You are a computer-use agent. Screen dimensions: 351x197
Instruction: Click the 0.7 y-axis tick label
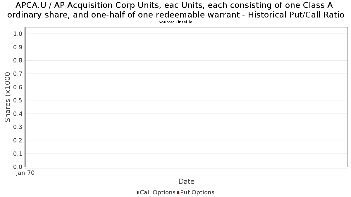click(x=18, y=74)
